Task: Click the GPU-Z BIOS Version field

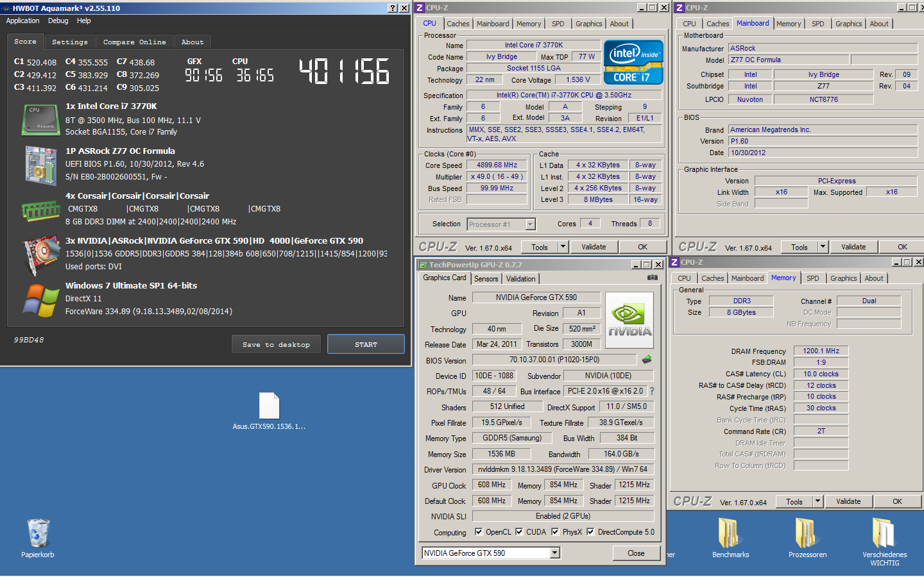Action: pos(554,360)
